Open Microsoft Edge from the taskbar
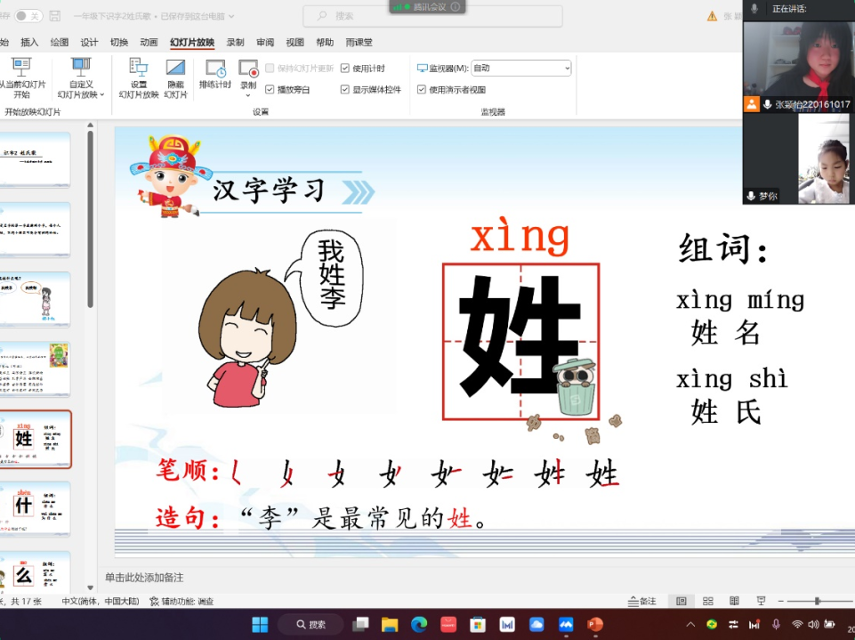The width and height of the screenshot is (855, 640). [x=419, y=624]
